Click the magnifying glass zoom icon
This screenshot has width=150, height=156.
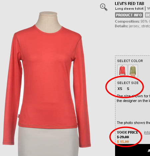(x=104, y=7)
